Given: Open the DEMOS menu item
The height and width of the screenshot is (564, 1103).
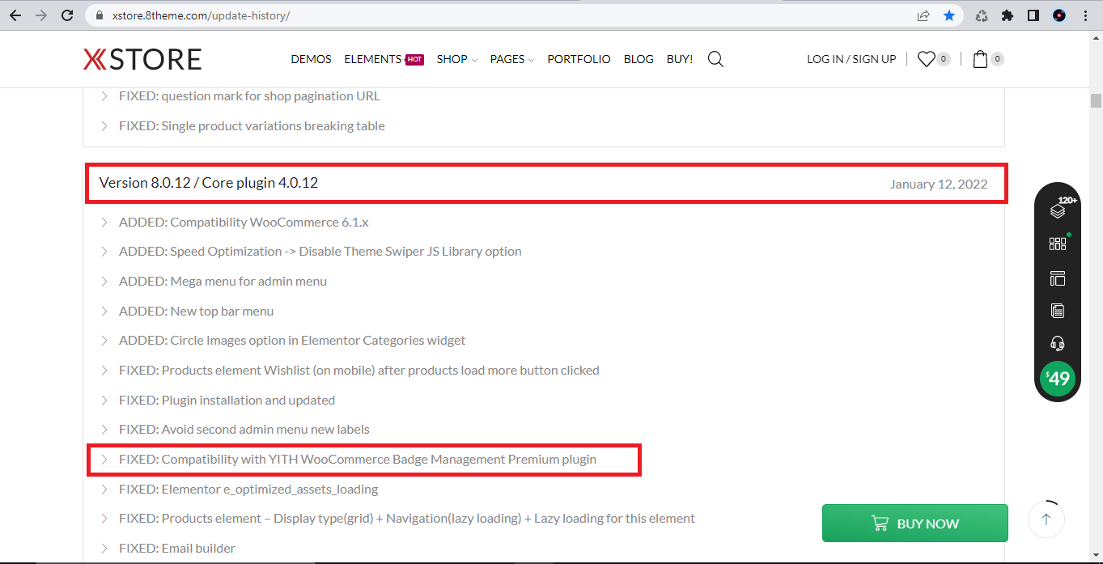Looking at the screenshot, I should [311, 59].
